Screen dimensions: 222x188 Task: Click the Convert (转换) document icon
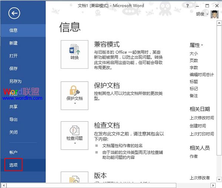coord(74,52)
